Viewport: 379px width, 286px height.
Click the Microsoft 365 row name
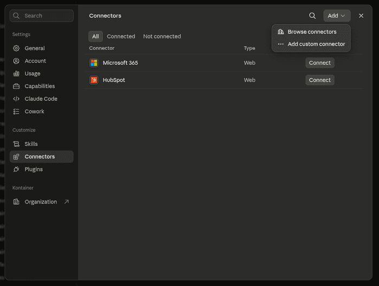(x=120, y=63)
